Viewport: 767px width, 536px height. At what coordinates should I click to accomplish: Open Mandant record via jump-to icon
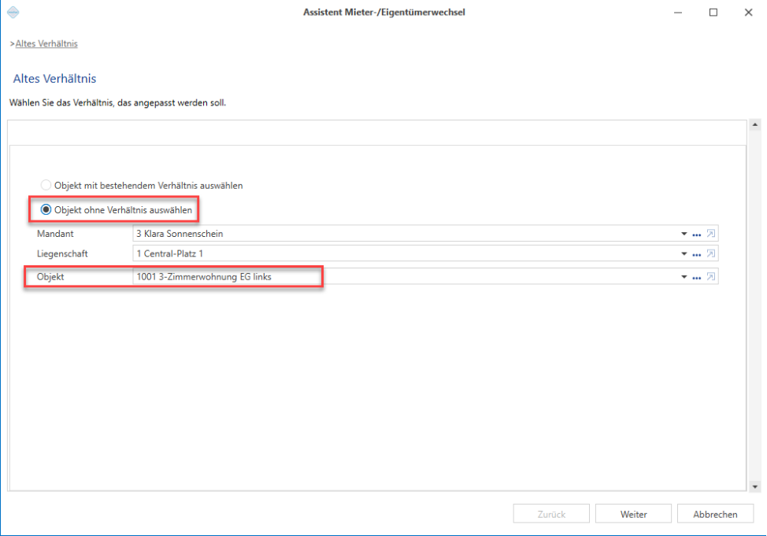click(711, 234)
